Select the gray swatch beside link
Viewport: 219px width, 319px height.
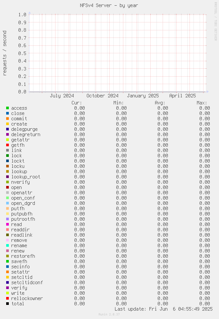point(7,150)
